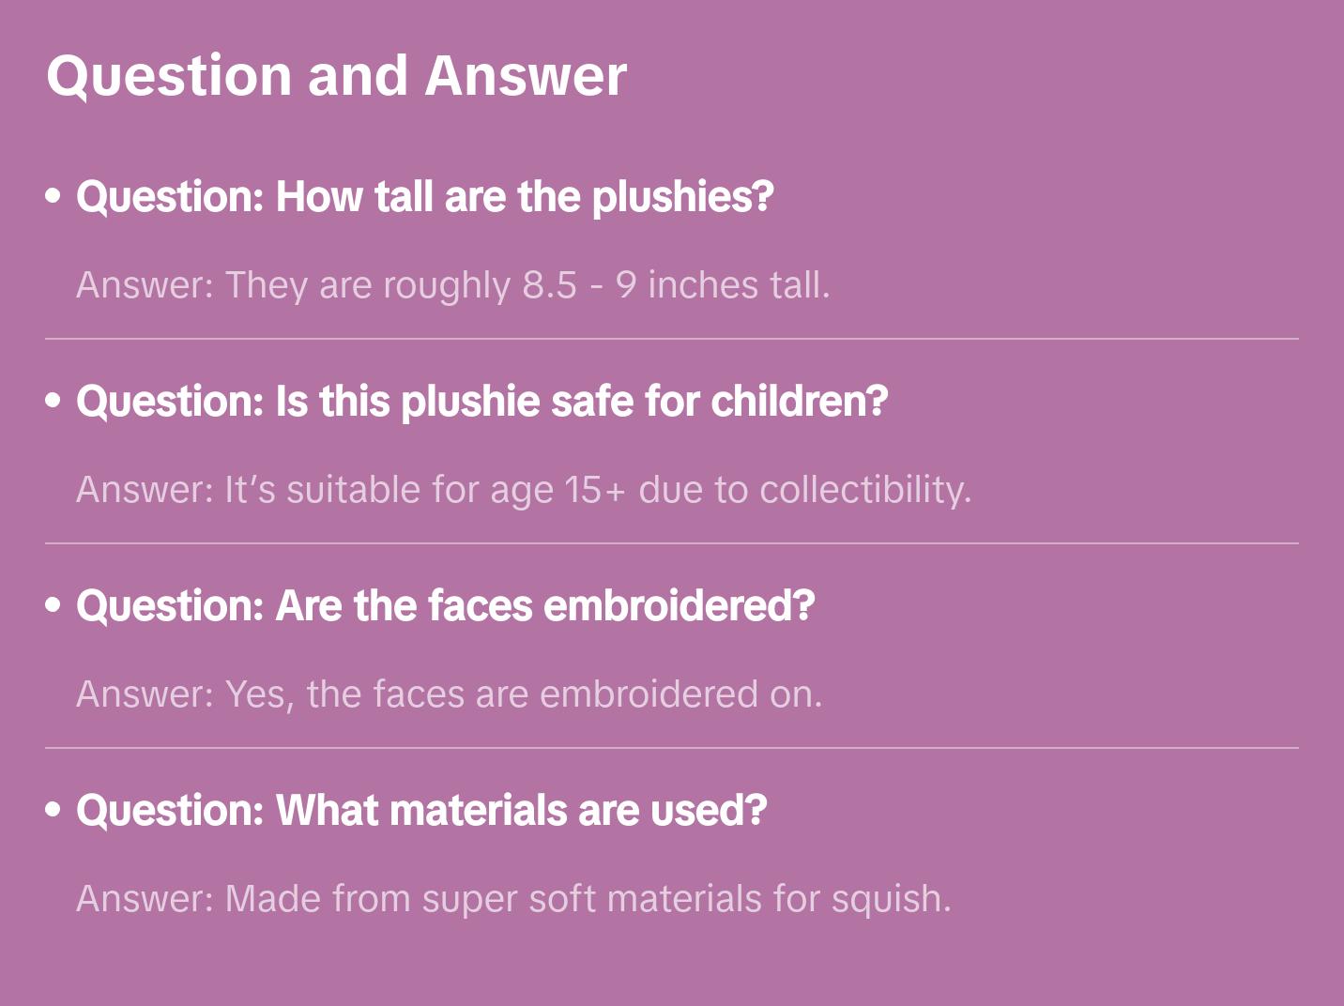Select the answer about suitability for age 15+
This screenshot has height=1006, width=1344.
pos(523,490)
